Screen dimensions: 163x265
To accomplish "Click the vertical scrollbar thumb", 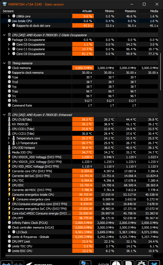I will [x=161, y=71].
